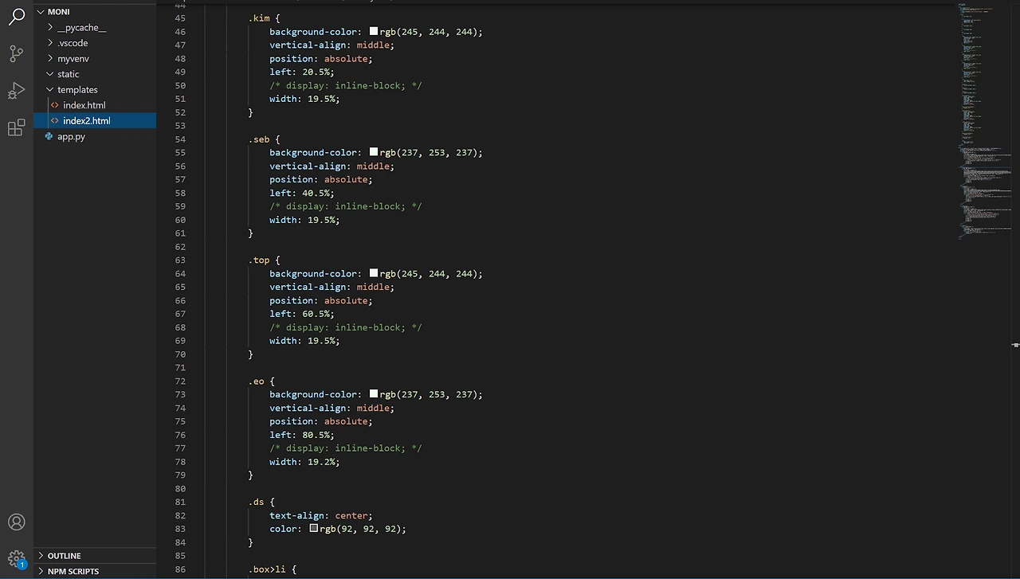Image resolution: width=1020 pixels, height=579 pixels.
Task: Place cursor on the ".seb {" selector
Action: [264, 139]
